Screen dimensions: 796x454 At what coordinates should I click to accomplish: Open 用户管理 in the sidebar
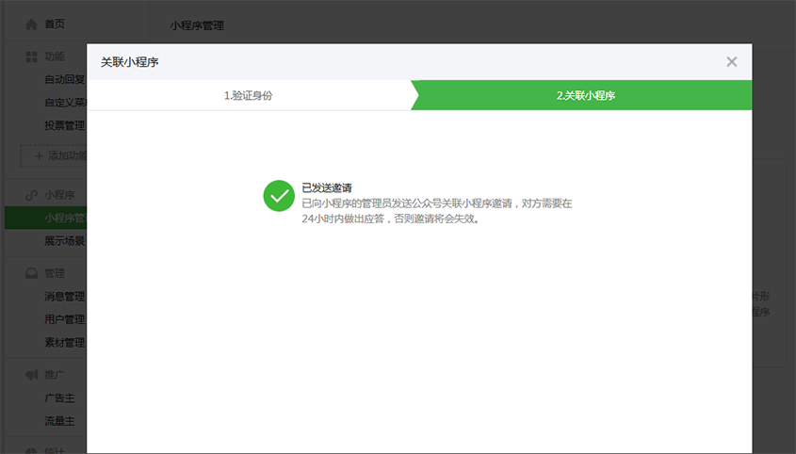65,319
